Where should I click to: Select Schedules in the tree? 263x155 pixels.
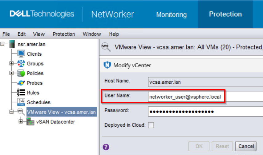[38, 102]
